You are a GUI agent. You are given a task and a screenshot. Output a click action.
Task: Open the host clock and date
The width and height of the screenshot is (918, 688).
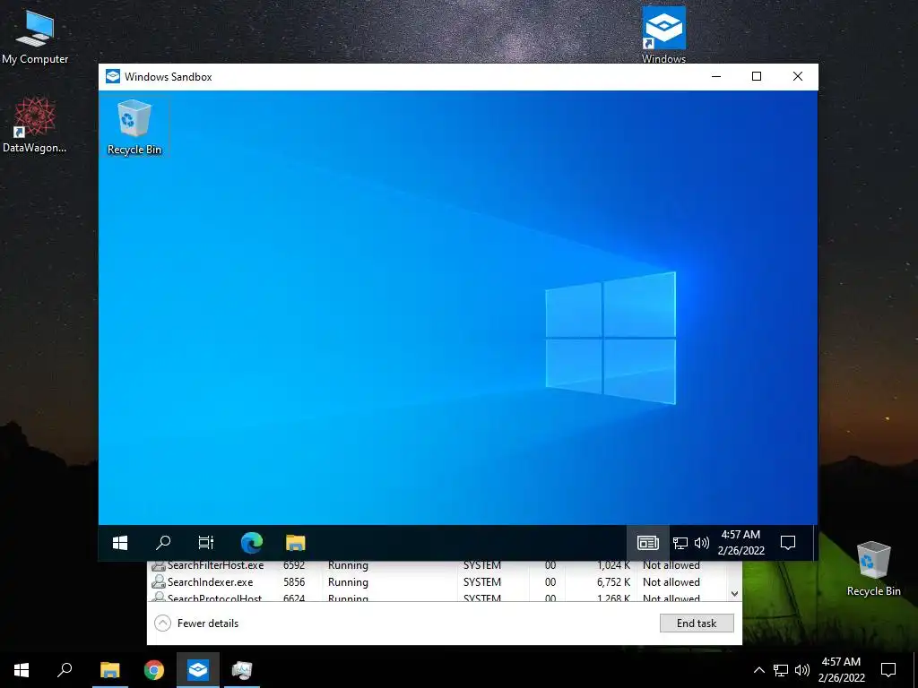pos(841,670)
